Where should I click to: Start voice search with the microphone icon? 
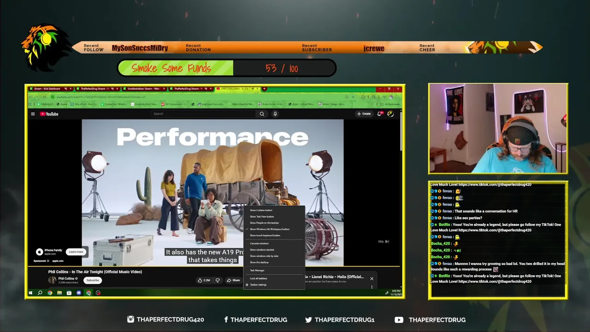pos(275,114)
